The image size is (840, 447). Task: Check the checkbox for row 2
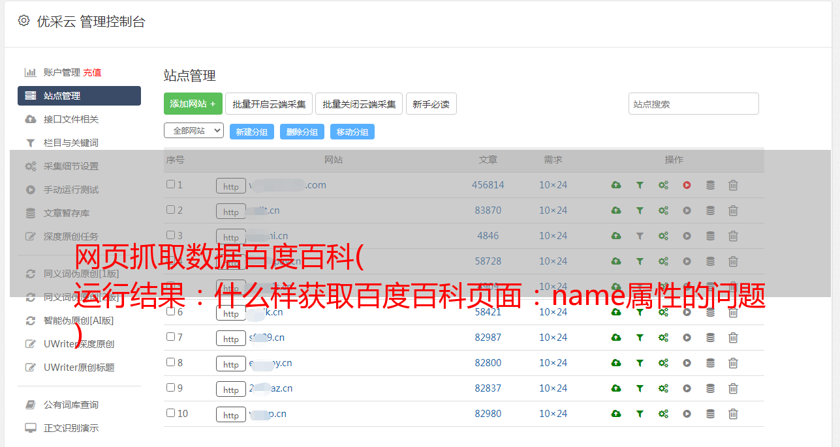tap(170, 210)
